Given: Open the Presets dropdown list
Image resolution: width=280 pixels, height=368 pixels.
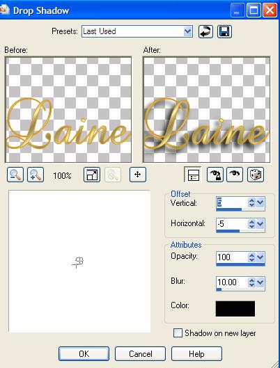Looking at the screenshot, I should (187, 31).
